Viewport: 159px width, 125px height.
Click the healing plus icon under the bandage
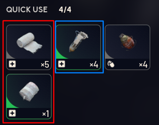pos(12,64)
